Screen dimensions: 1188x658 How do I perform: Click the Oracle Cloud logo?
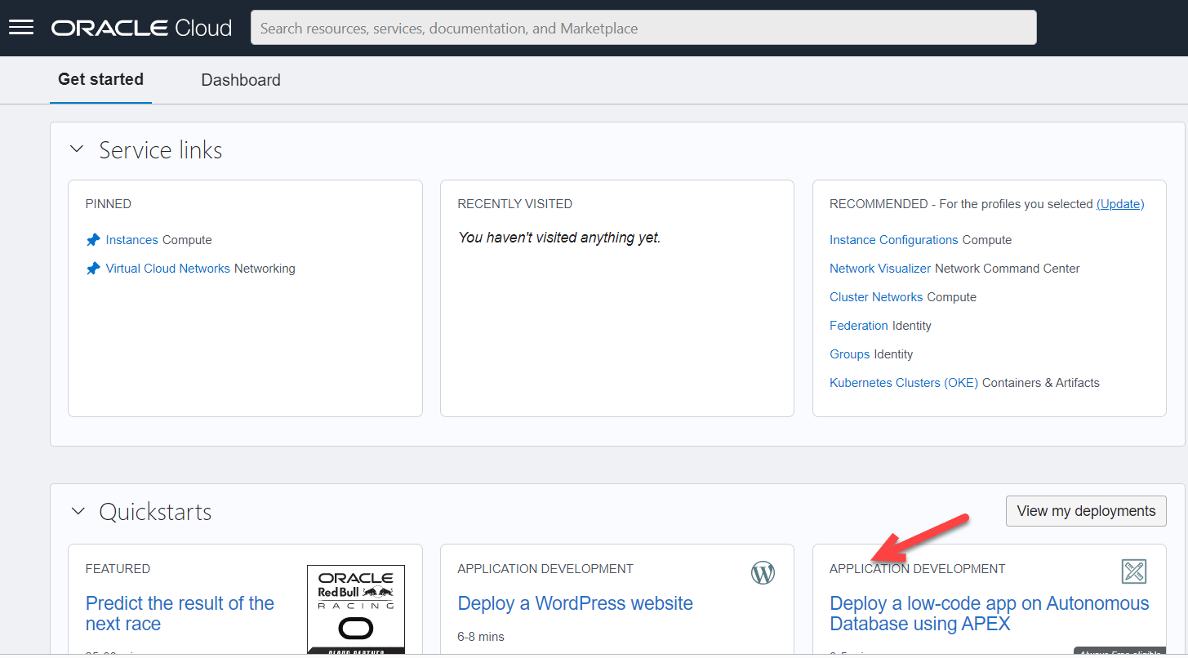[142, 28]
